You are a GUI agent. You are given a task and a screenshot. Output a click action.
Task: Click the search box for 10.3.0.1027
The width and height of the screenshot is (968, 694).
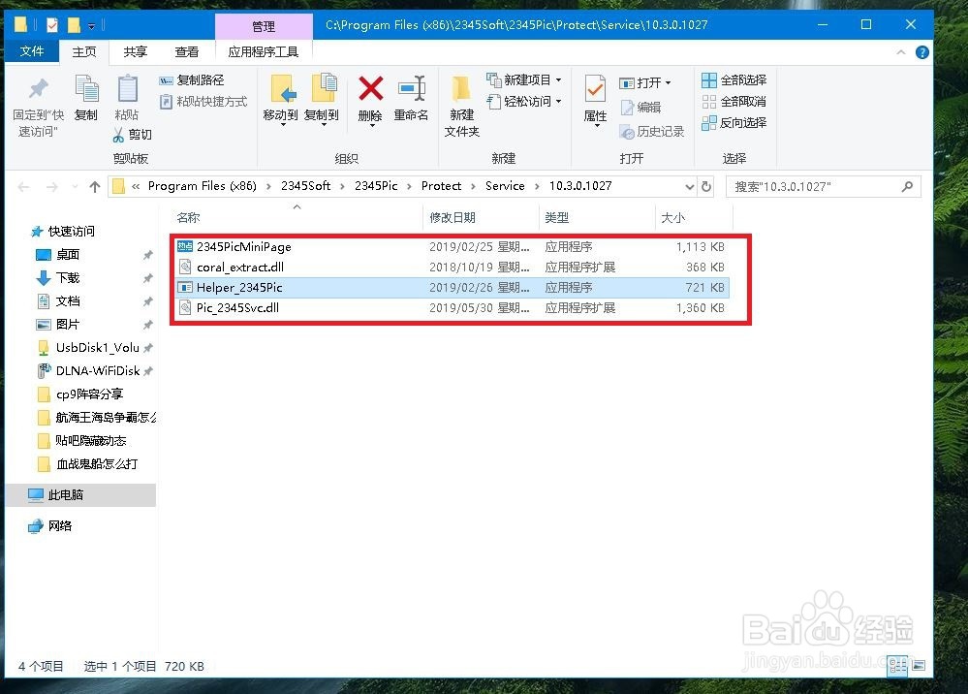[x=824, y=186]
